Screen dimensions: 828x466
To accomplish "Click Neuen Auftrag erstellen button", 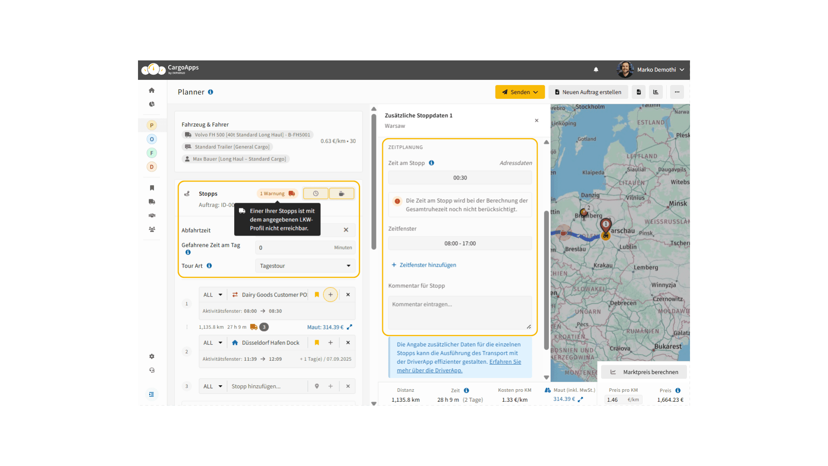I will (588, 92).
